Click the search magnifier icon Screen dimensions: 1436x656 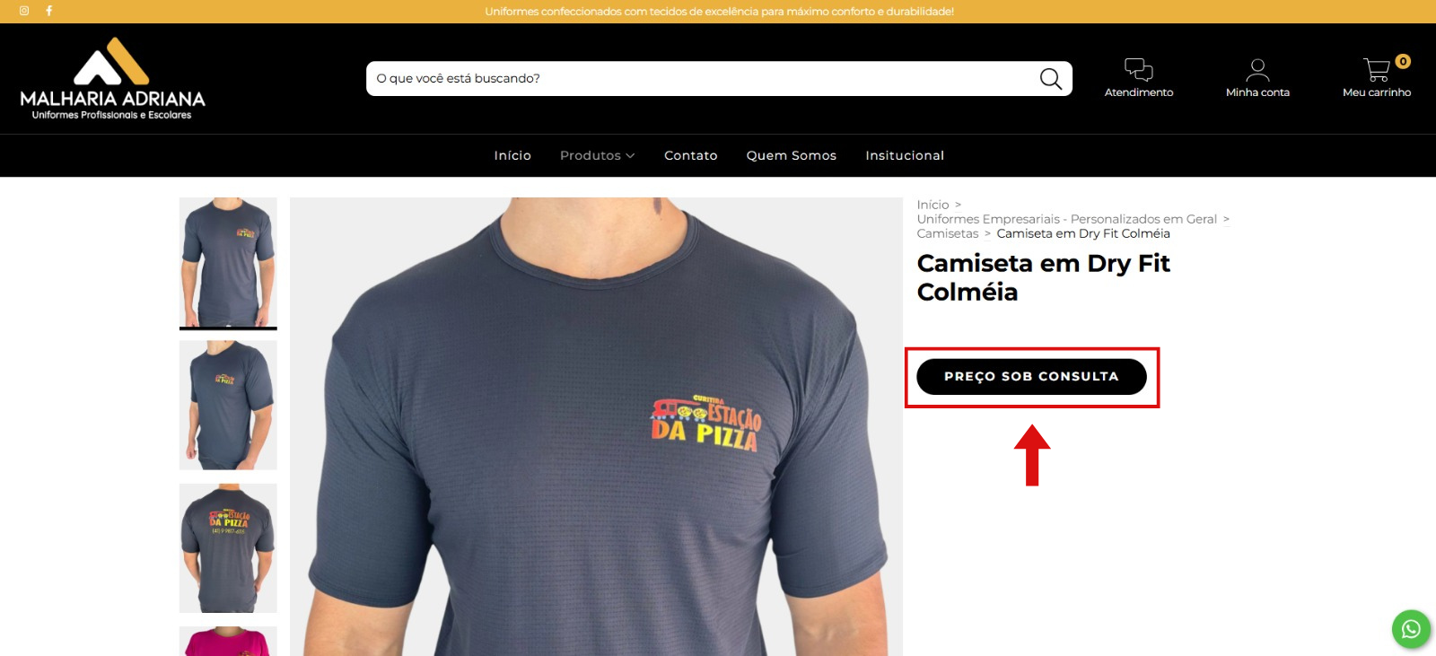click(x=1051, y=79)
